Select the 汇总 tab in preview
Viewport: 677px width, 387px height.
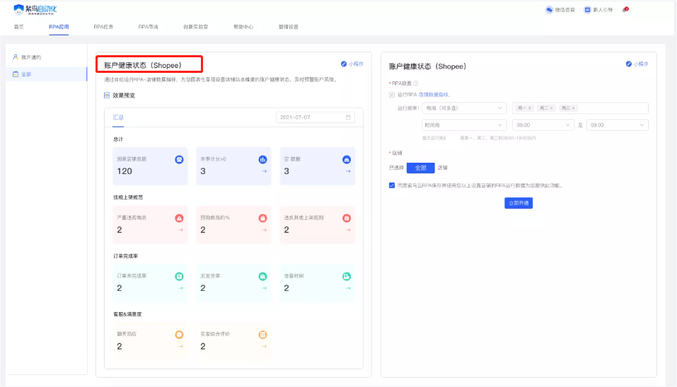click(118, 117)
